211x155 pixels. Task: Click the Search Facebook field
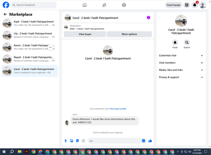(x=34, y=5)
